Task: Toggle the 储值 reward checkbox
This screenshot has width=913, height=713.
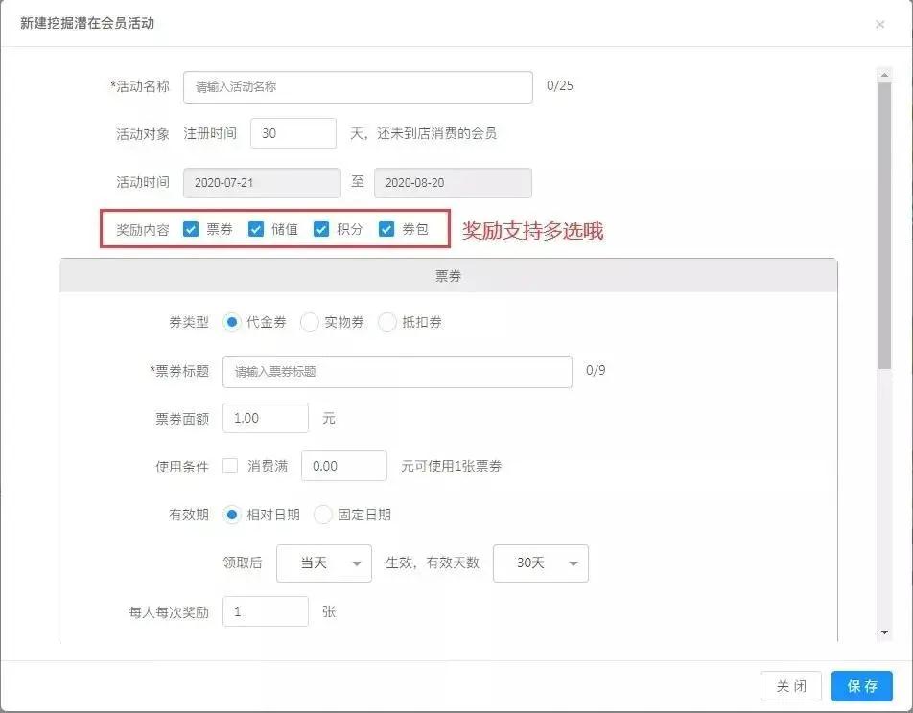Action: (x=256, y=229)
